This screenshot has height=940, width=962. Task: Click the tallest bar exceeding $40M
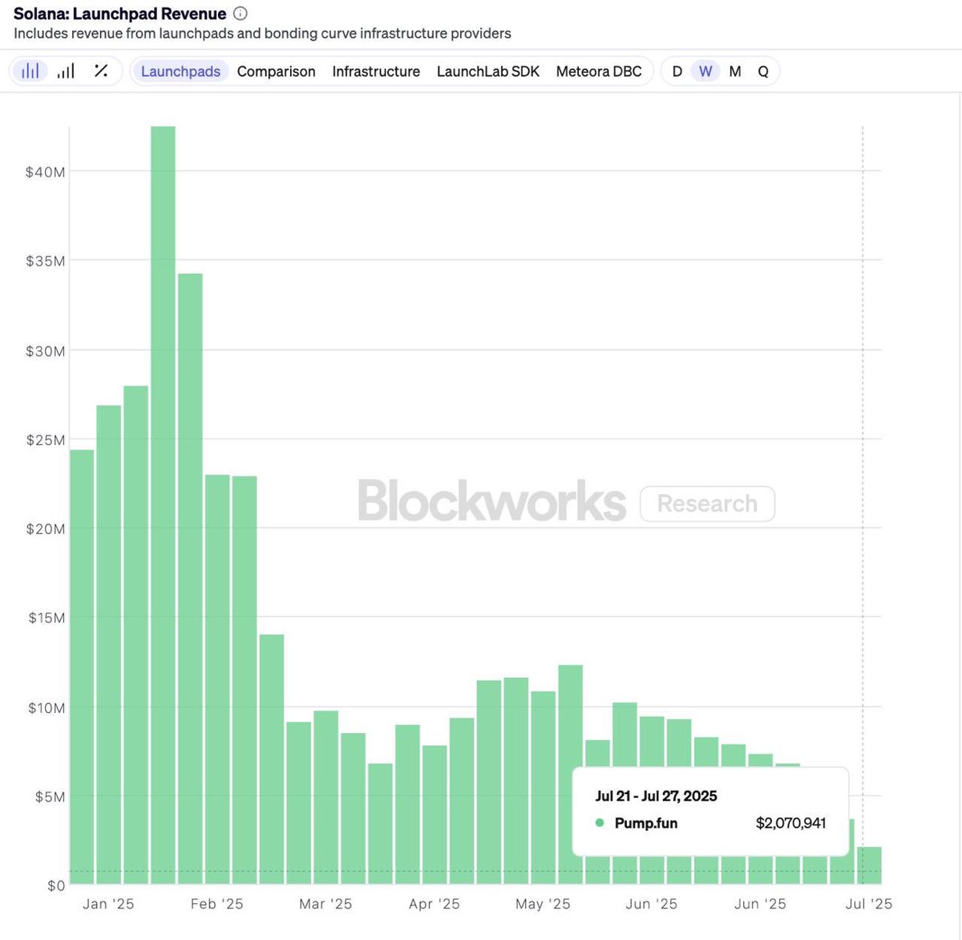click(x=163, y=505)
